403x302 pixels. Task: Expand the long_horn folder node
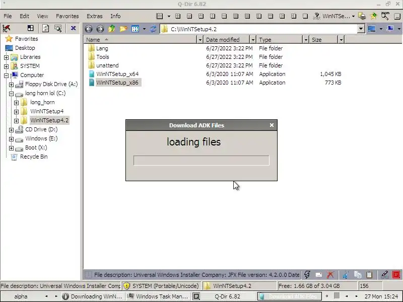pyautogui.click(x=17, y=103)
